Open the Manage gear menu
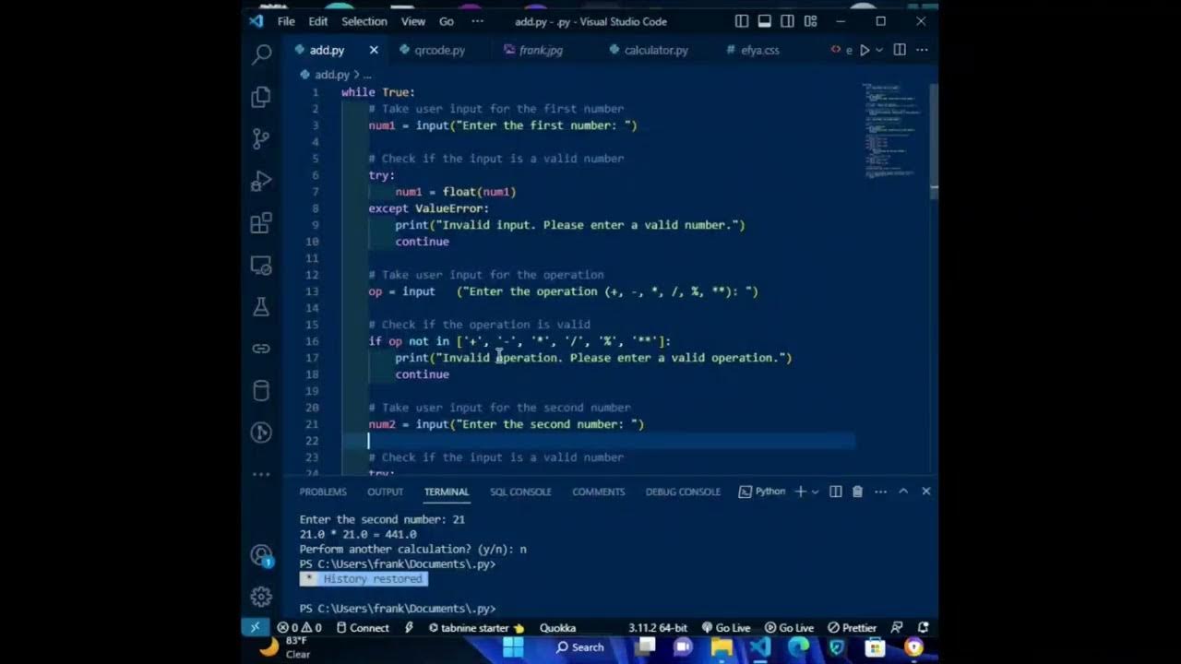Viewport: 1181px width, 664px height. [261, 597]
